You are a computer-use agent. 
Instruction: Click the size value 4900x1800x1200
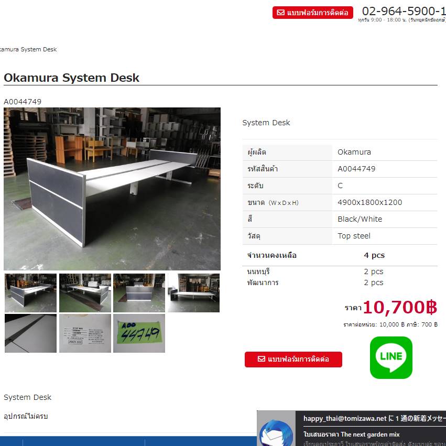(370, 202)
